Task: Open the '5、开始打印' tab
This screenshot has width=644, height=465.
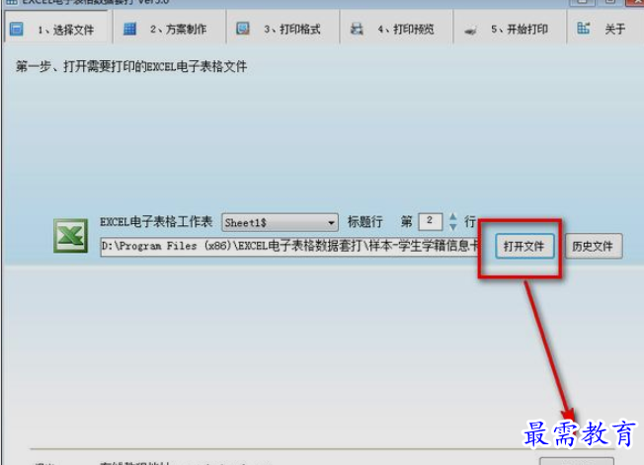Action: [510, 30]
